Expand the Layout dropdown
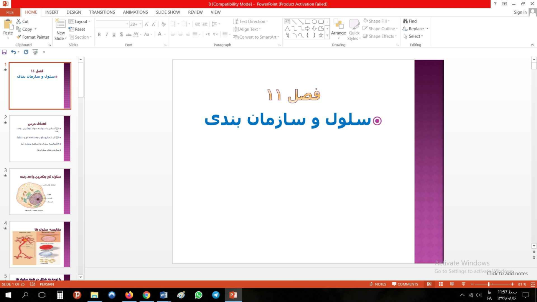 pyautogui.click(x=79, y=21)
